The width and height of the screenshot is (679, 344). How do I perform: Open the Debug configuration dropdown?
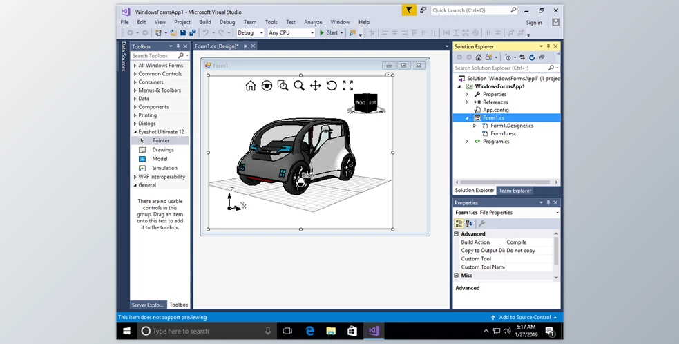(x=250, y=32)
